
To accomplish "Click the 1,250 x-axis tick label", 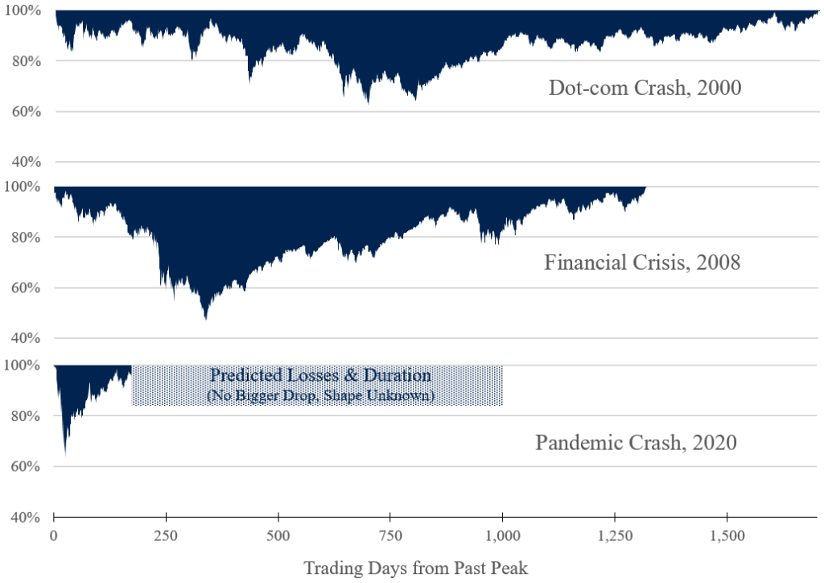I will point(615,534).
